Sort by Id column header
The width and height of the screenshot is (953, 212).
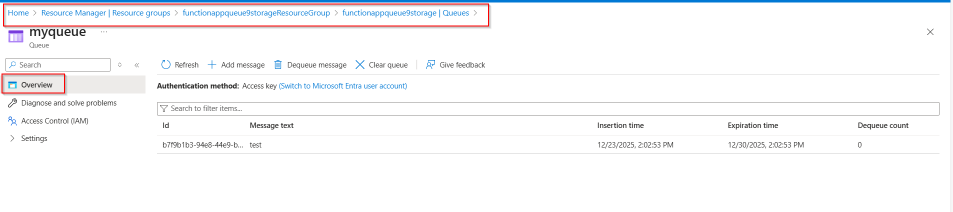[x=166, y=125]
